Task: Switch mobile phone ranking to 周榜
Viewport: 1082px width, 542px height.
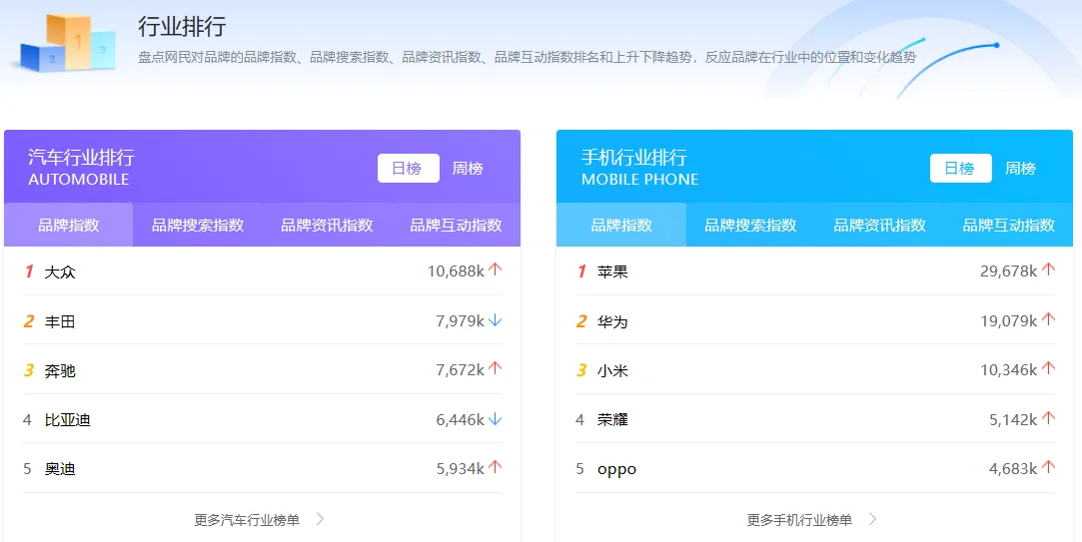Action: [1020, 169]
